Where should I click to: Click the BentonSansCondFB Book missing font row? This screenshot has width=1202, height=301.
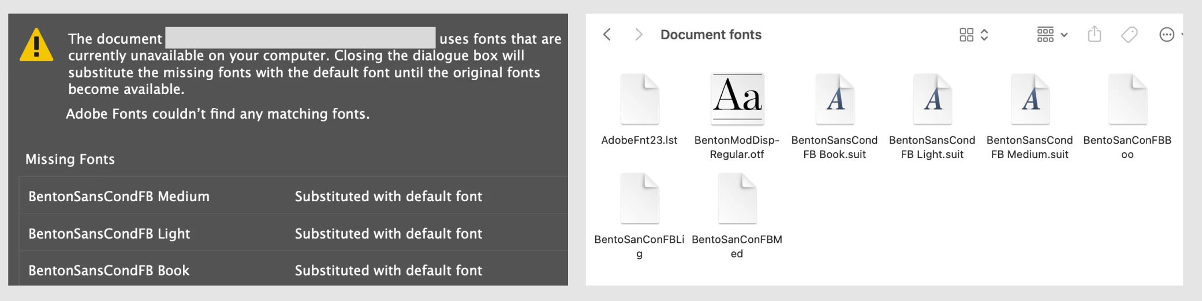(x=293, y=269)
